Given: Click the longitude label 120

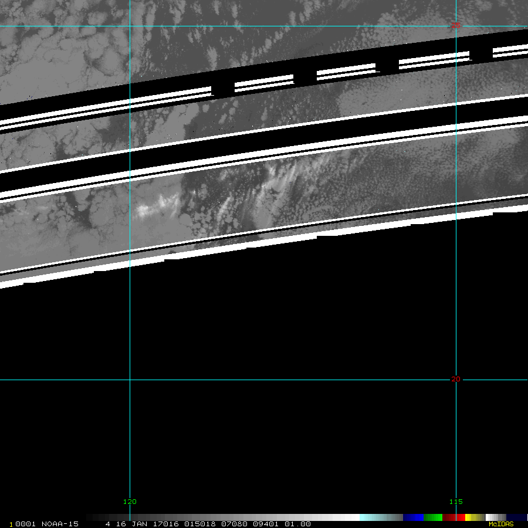Looking at the screenshot, I should [130, 502].
